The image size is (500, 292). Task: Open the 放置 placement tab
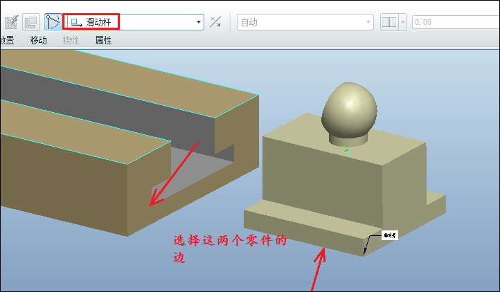[x=7, y=41]
